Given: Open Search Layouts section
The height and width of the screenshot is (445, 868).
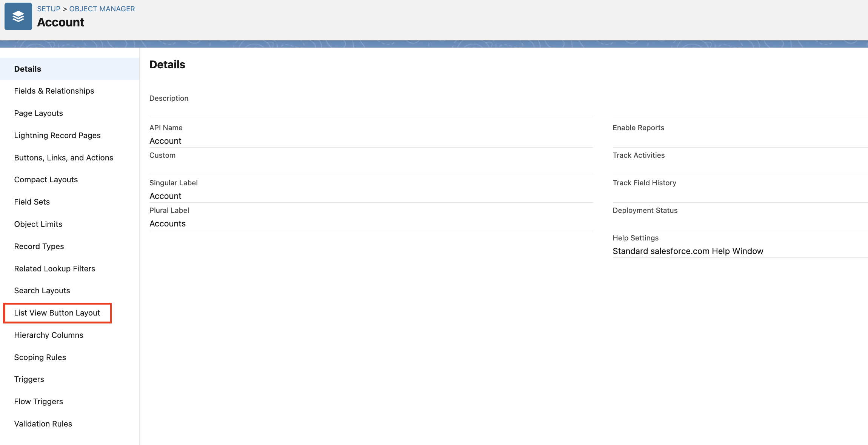Looking at the screenshot, I should point(42,291).
